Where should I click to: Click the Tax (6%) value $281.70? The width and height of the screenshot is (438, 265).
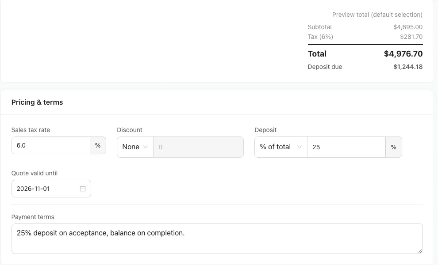[411, 37]
